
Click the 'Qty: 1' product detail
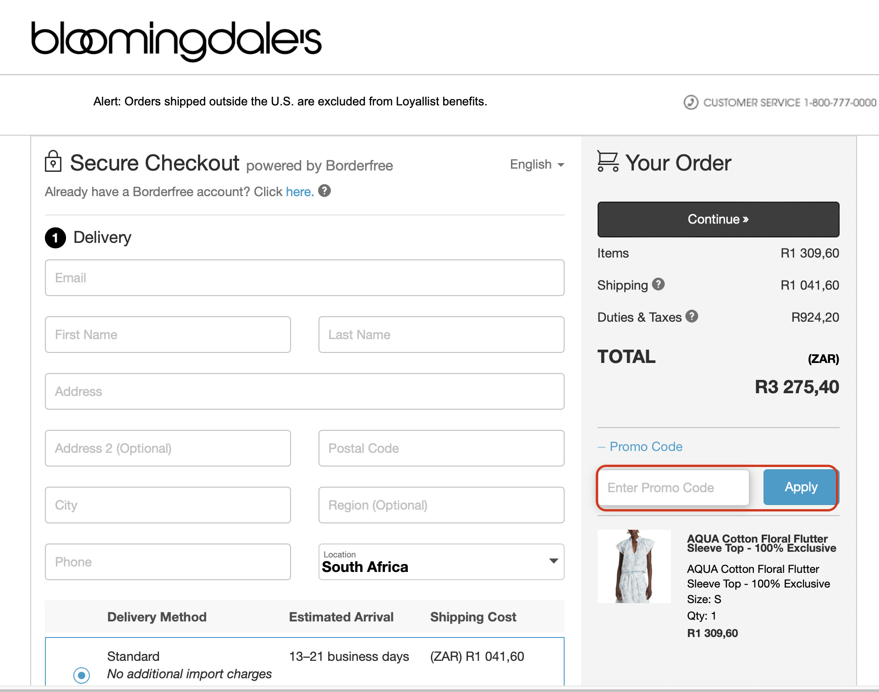pos(701,616)
